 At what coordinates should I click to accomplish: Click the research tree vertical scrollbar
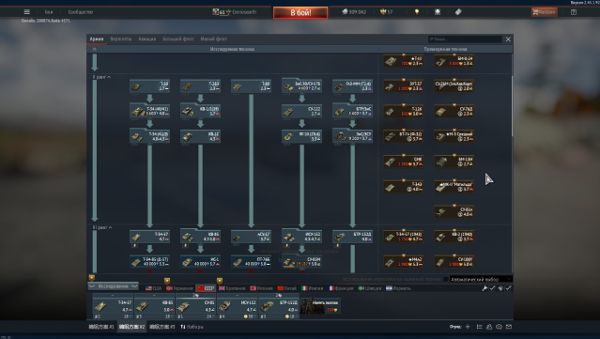(x=512, y=106)
